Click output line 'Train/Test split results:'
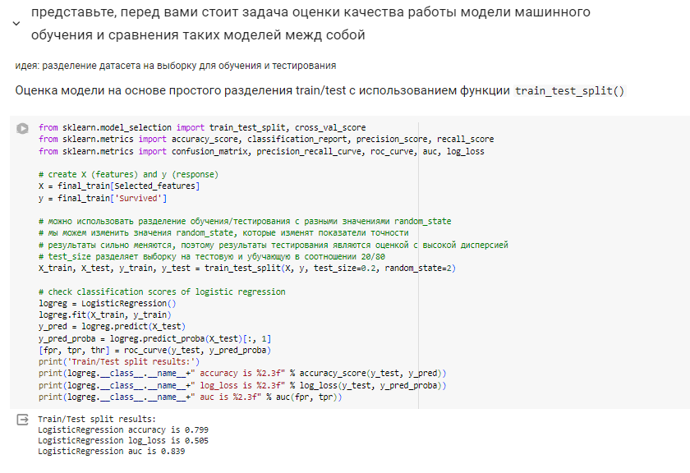690x473 pixels. [x=97, y=419]
